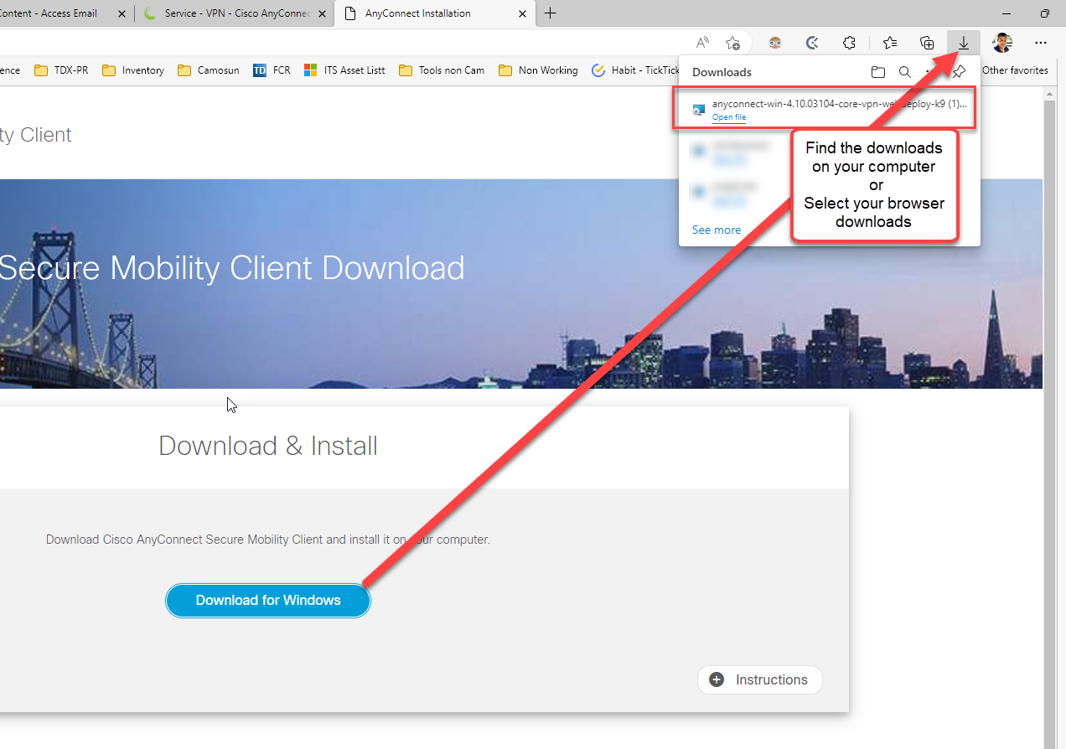Open the C-shaped extension icon in toolbar

[x=811, y=43]
